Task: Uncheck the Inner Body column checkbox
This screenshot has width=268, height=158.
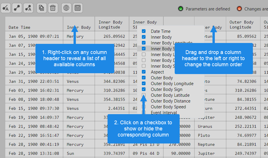Action: (x=144, y=37)
